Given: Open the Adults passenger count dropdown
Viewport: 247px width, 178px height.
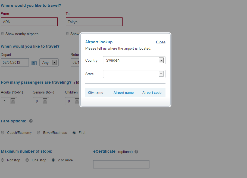Looking at the screenshot, I should [9, 101].
